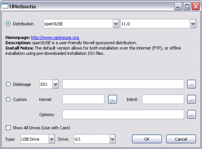Browse for an Options file
The width and height of the screenshot is (202, 149).
pos(191,114)
